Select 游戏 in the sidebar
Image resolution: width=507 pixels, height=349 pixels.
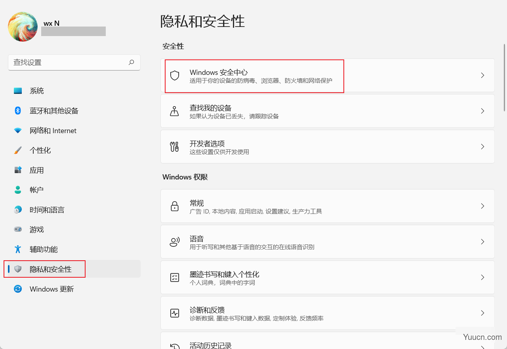(74, 229)
